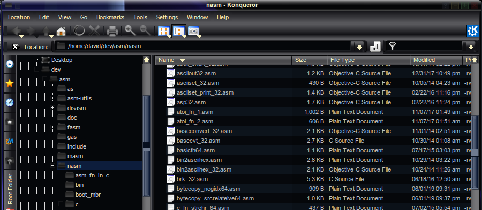
Task: Open the Tools menu
Action: [x=140, y=18]
